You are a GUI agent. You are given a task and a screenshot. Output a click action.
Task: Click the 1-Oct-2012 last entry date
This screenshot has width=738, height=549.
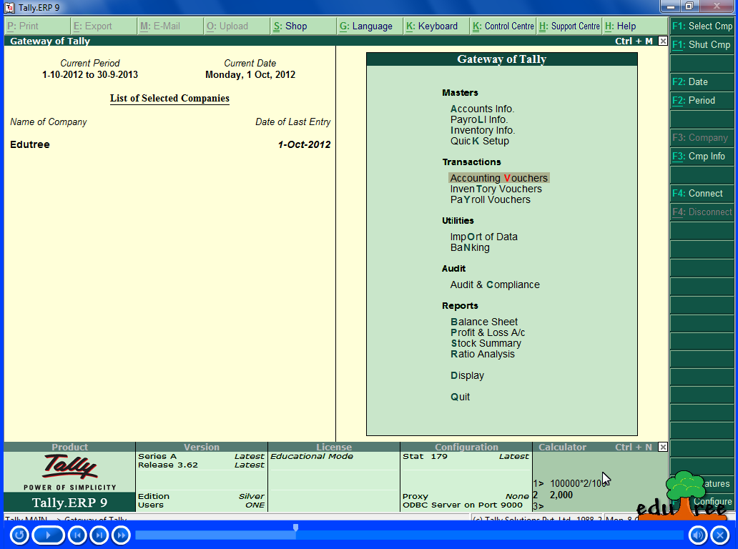point(304,144)
